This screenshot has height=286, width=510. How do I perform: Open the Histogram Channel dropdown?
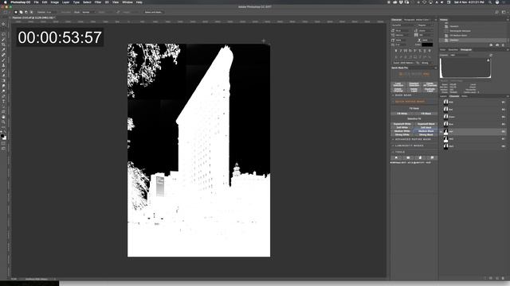(459, 55)
